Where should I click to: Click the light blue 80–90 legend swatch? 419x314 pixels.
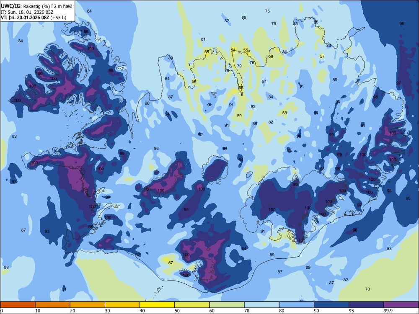[x=297, y=305]
